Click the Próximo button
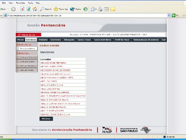The height and width of the screenshot is (140, 186). point(46,119)
